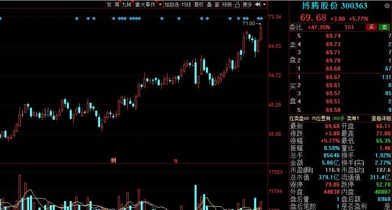Click the 叠 overlay icon
The width and height of the screenshot is (392, 210).
[x=209, y=4]
